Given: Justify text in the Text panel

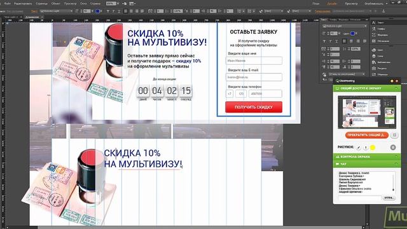Looking at the screenshot, I should point(364,41).
